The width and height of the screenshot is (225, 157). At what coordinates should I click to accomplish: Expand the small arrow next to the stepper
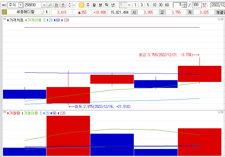click(x=74, y=5)
